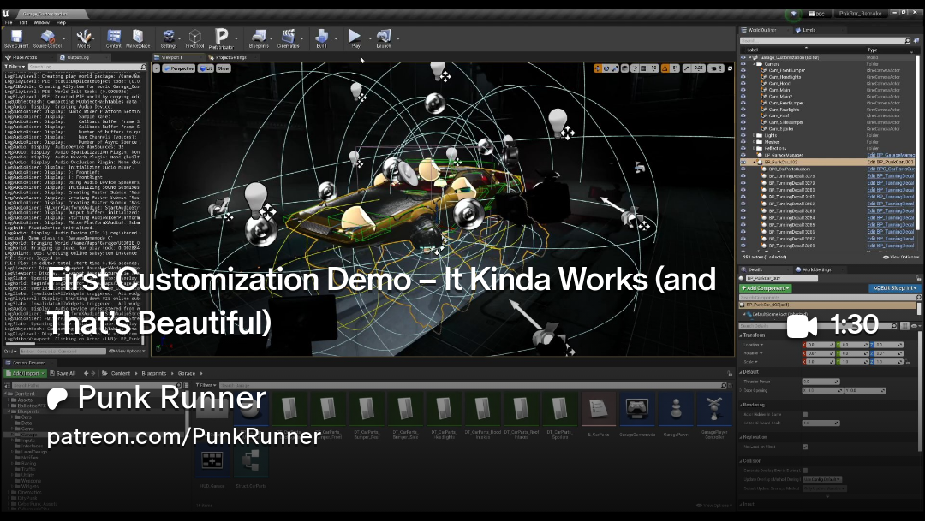This screenshot has width=925, height=521.
Task: Click the Show button in viewport
Action: (223, 68)
